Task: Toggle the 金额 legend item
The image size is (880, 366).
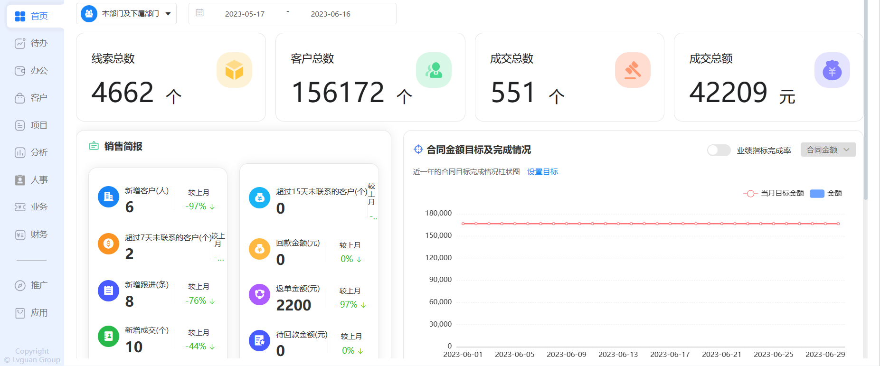Action: pos(825,193)
